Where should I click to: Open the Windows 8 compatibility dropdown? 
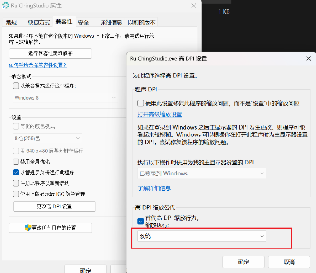tap(65, 98)
